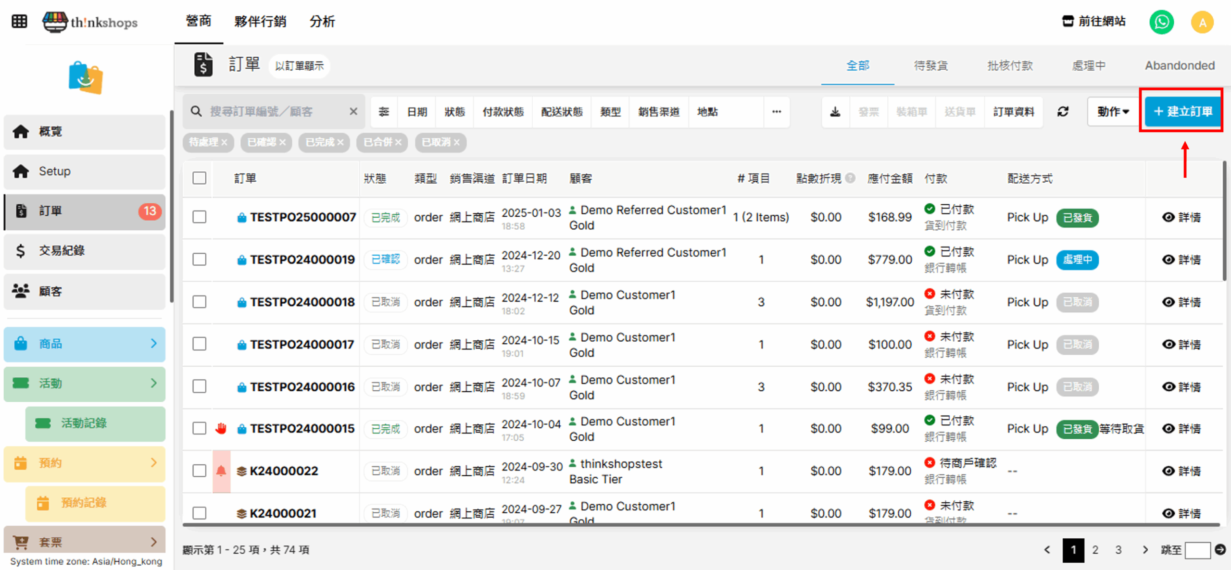Switch to the 待發貨 tab
The height and width of the screenshot is (570, 1231).
(x=930, y=66)
